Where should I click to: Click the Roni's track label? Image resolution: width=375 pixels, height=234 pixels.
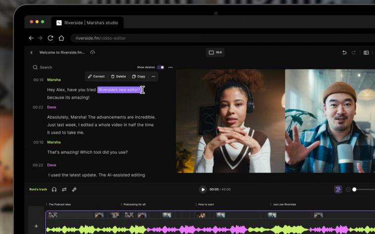(38, 189)
